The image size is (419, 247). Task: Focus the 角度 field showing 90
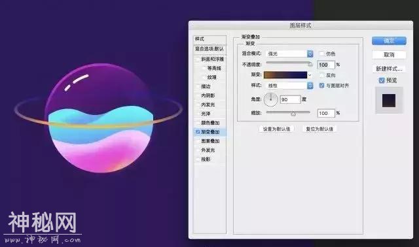290,99
